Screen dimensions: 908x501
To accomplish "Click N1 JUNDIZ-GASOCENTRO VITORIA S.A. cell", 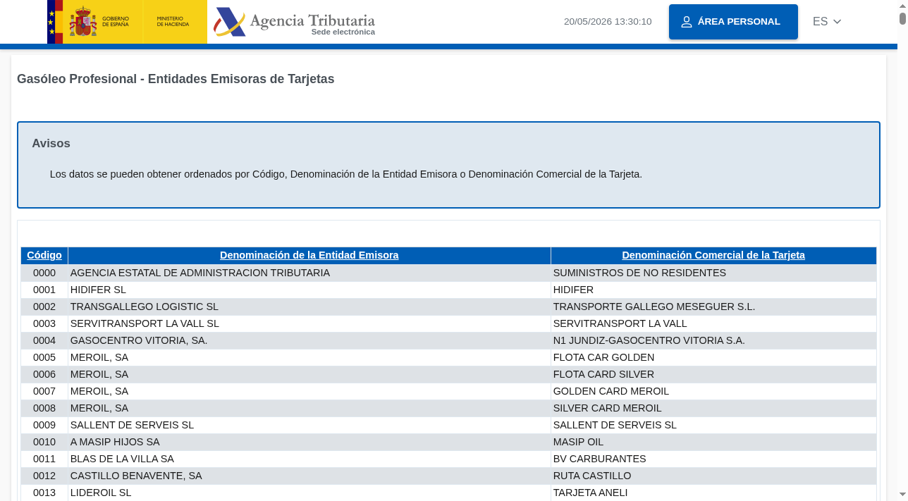I will pos(713,340).
